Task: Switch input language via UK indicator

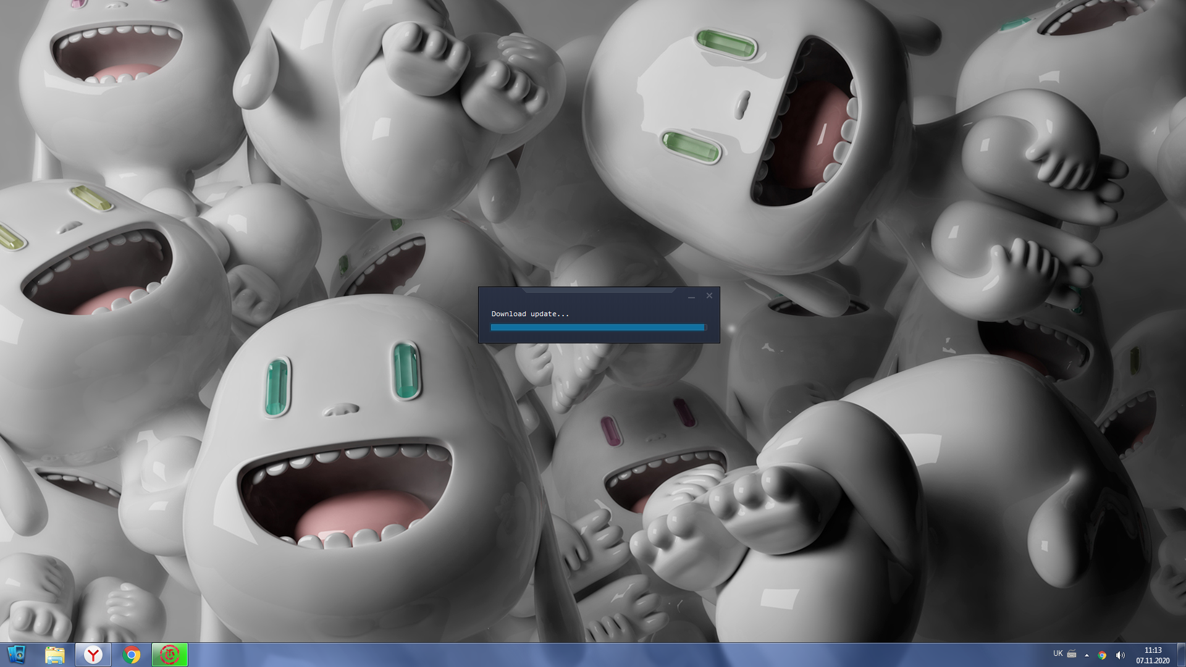Action: pyautogui.click(x=1058, y=653)
